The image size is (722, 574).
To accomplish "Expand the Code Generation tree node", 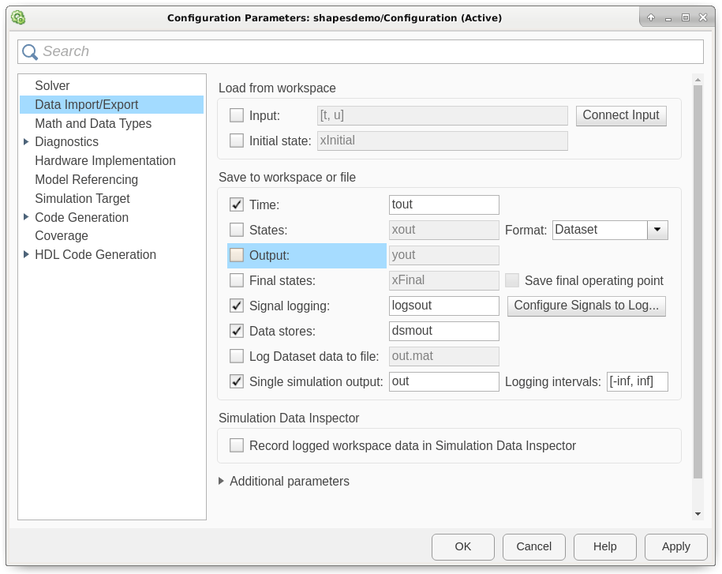I will pyautogui.click(x=26, y=217).
